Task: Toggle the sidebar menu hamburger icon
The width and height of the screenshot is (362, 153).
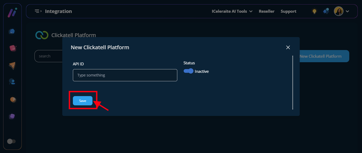Action: (x=38, y=11)
